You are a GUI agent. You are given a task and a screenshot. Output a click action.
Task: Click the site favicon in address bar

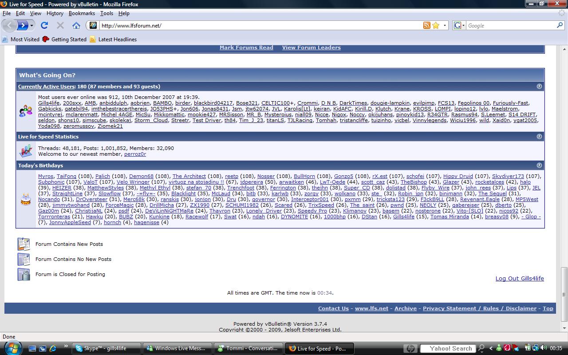(93, 25)
